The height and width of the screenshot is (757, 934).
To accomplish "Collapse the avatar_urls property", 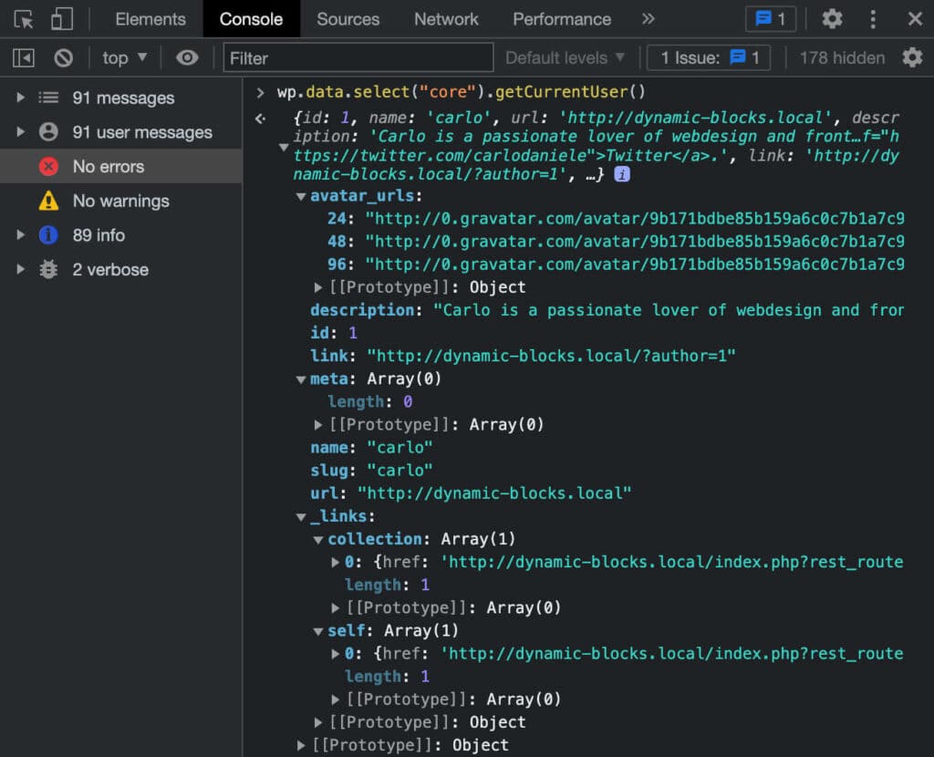I will tap(301, 195).
